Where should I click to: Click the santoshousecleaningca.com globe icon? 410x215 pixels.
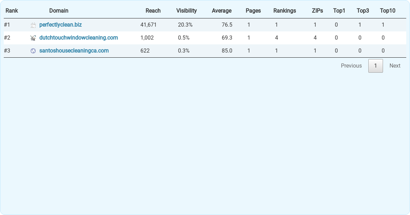point(33,51)
